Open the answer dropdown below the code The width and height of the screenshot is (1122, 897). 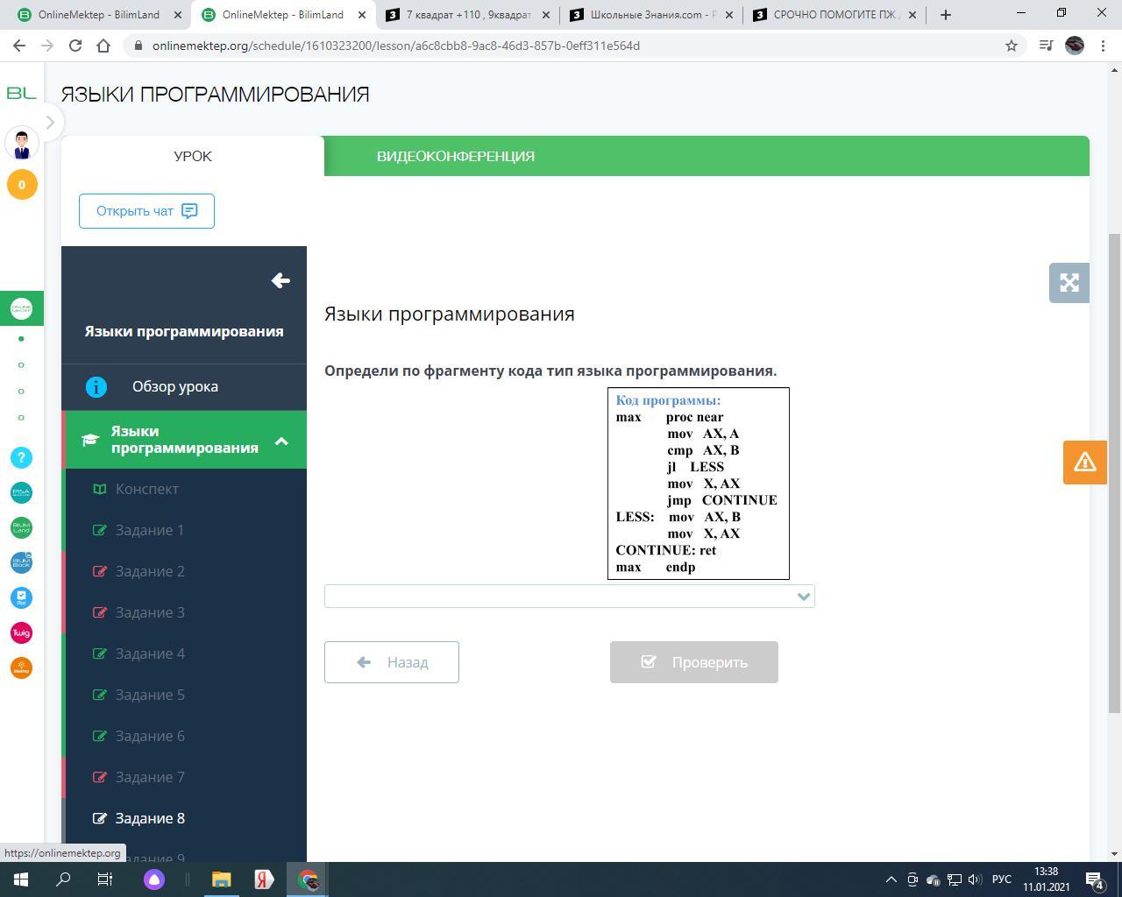[569, 597]
